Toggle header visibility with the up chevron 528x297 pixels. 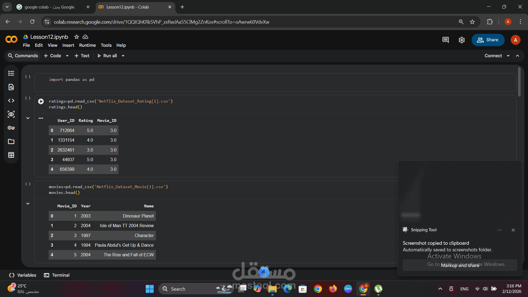point(518,56)
